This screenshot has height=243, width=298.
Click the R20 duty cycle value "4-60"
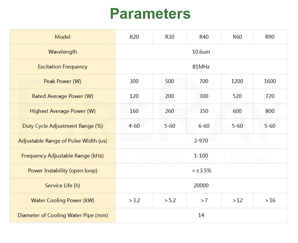pos(134,126)
